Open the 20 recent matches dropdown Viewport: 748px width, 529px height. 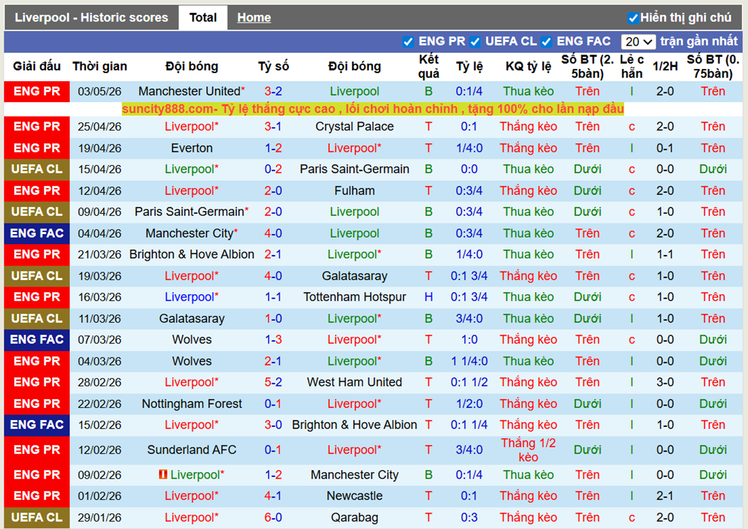(x=639, y=42)
